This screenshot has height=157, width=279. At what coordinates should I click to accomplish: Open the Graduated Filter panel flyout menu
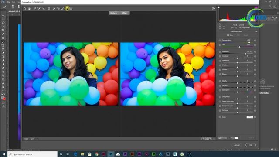pos(256,31)
